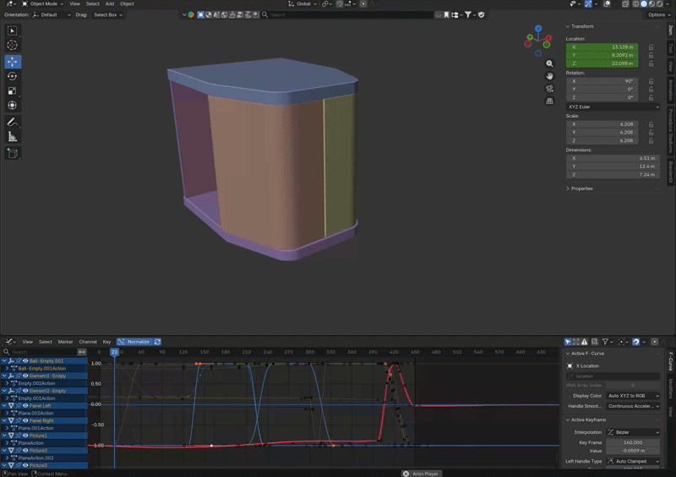This screenshot has width=676, height=477.
Task: Click the viewport zoom magnifier icon
Action: tap(549, 63)
